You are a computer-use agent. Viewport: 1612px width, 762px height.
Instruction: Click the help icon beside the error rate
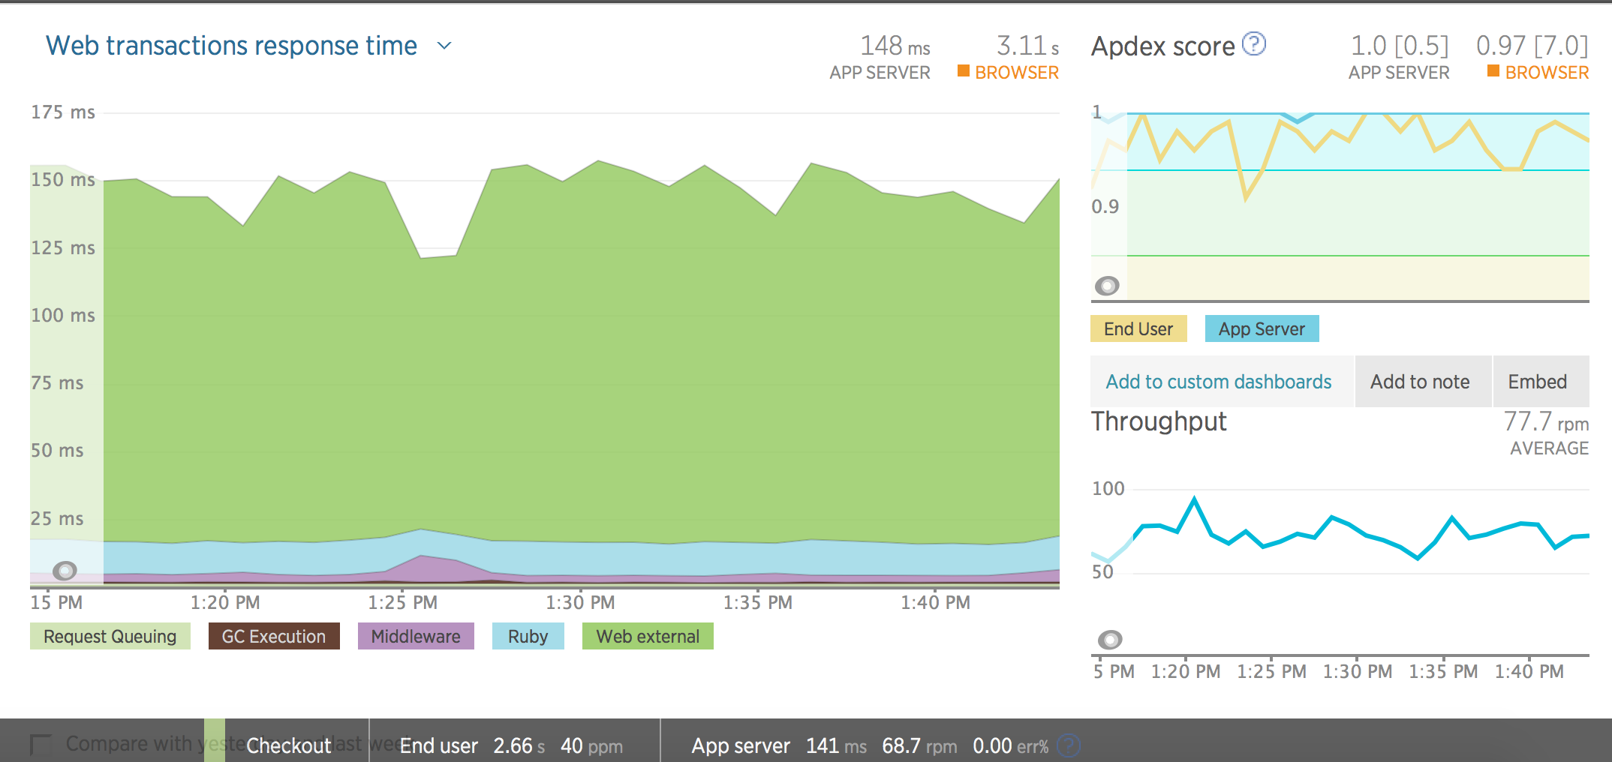(1068, 745)
